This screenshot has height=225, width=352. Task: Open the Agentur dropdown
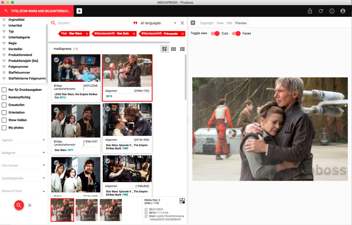point(24,140)
